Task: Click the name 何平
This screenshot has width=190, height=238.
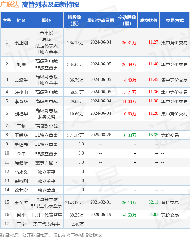Action: click(21, 215)
